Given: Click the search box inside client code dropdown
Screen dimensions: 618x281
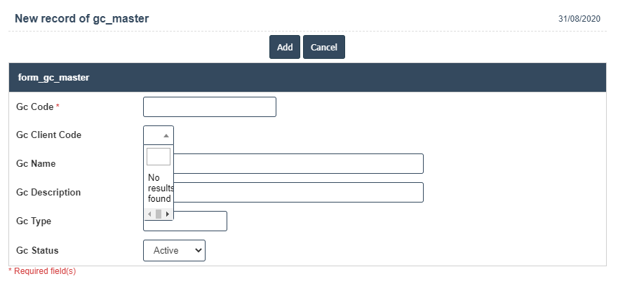Looking at the screenshot, I should 159,156.
